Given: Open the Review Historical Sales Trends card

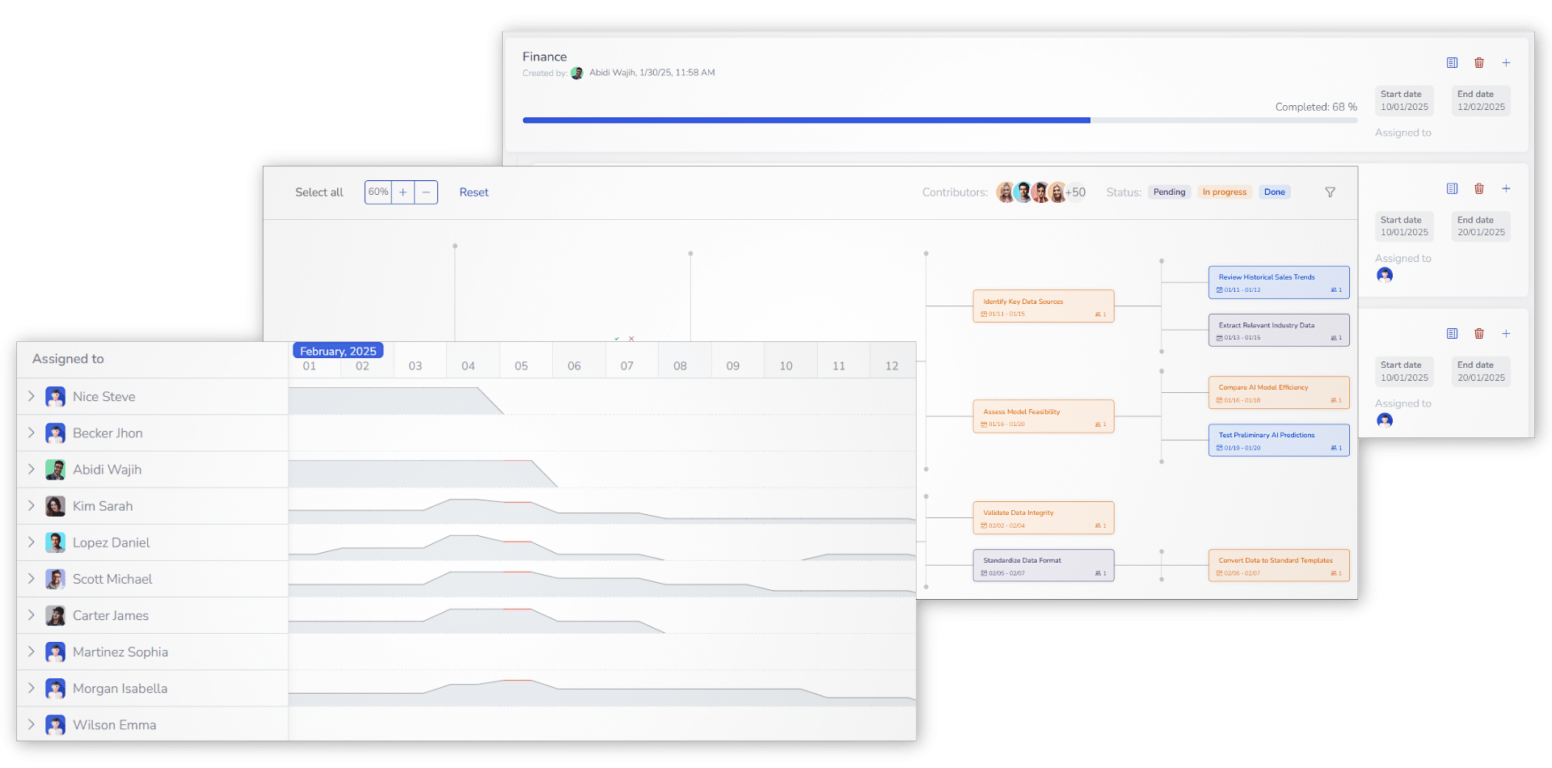Looking at the screenshot, I should click(1278, 282).
